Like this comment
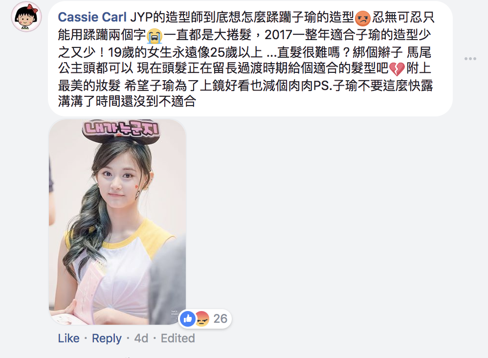The image size is (488, 358). pyautogui.click(x=68, y=338)
